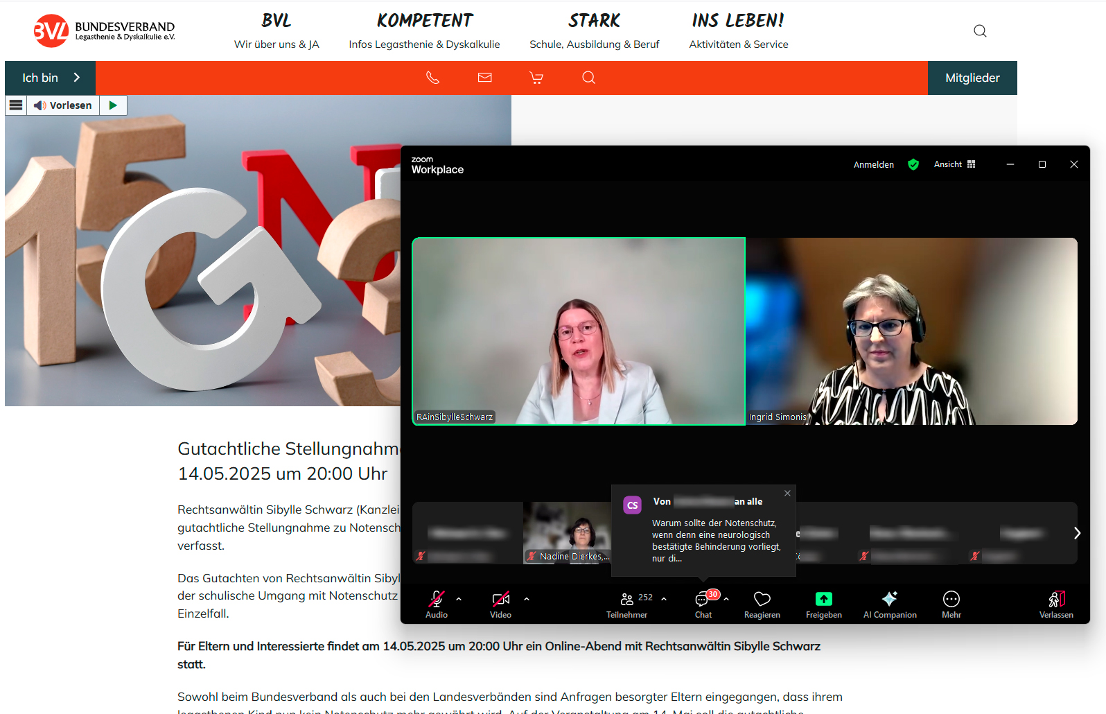Open the chat message preview text

click(x=717, y=541)
